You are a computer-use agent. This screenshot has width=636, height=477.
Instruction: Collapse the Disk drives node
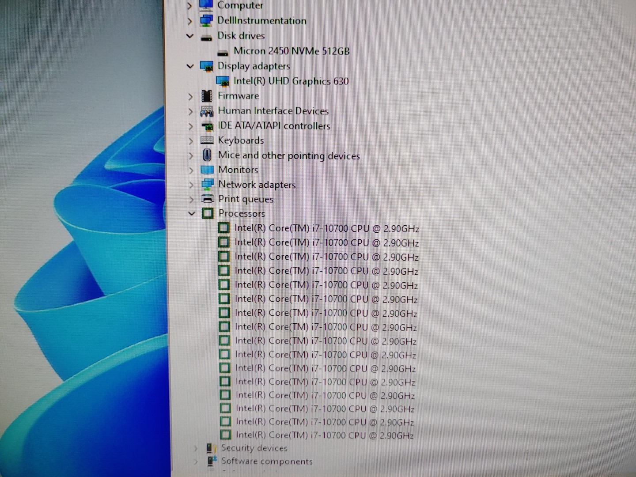pos(190,36)
